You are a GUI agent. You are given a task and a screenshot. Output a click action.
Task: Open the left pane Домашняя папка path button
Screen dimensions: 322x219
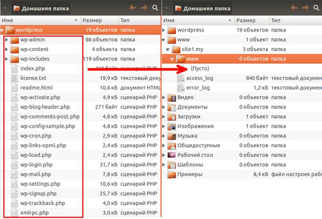[41, 9]
